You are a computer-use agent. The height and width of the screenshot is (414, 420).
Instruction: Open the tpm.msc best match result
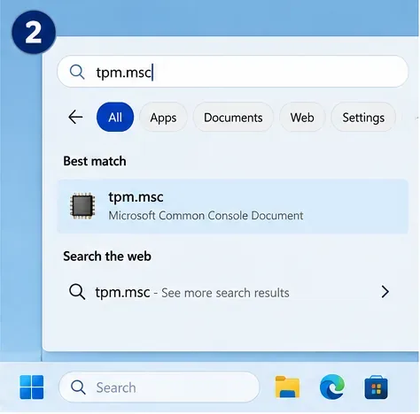click(x=232, y=206)
